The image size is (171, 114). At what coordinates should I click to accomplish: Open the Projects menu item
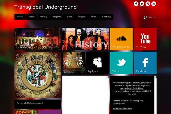pyautogui.click(x=57, y=17)
